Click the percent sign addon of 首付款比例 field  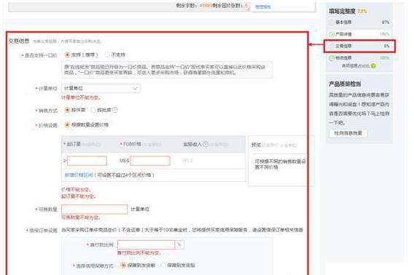(x=179, y=244)
